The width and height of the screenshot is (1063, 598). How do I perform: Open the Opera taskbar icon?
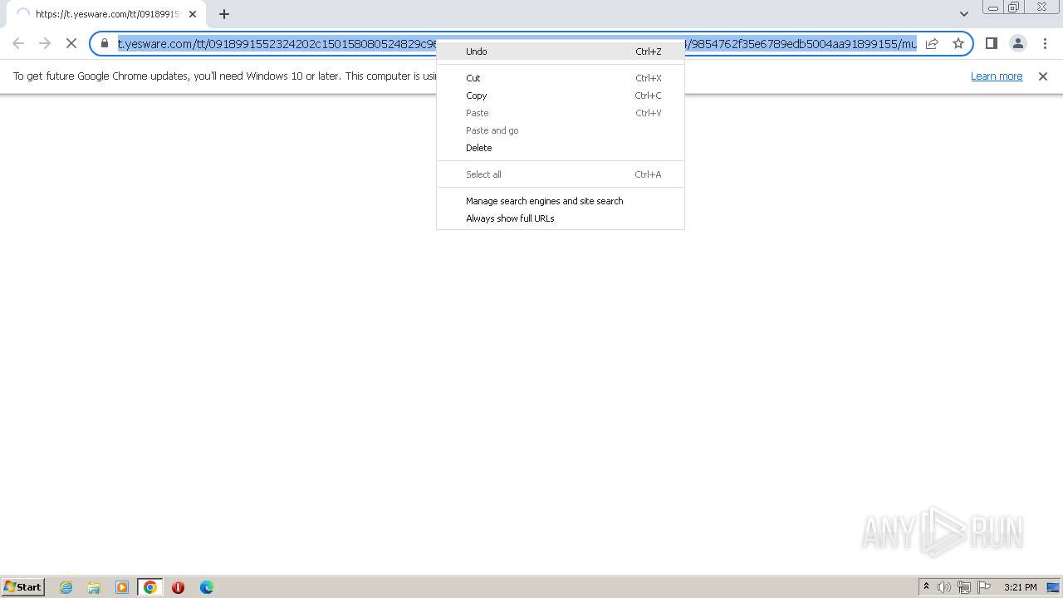tap(178, 587)
